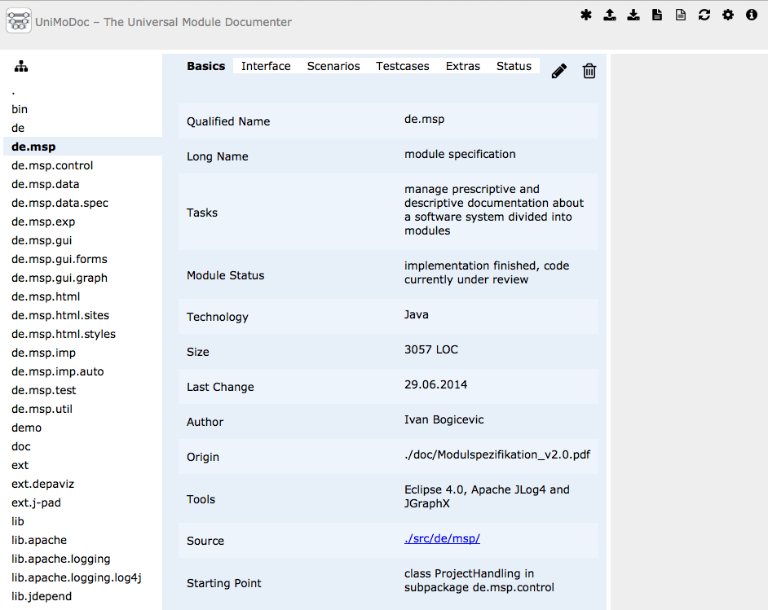768x610 pixels.
Task: Select the download toolbar icon
Action: click(633, 14)
